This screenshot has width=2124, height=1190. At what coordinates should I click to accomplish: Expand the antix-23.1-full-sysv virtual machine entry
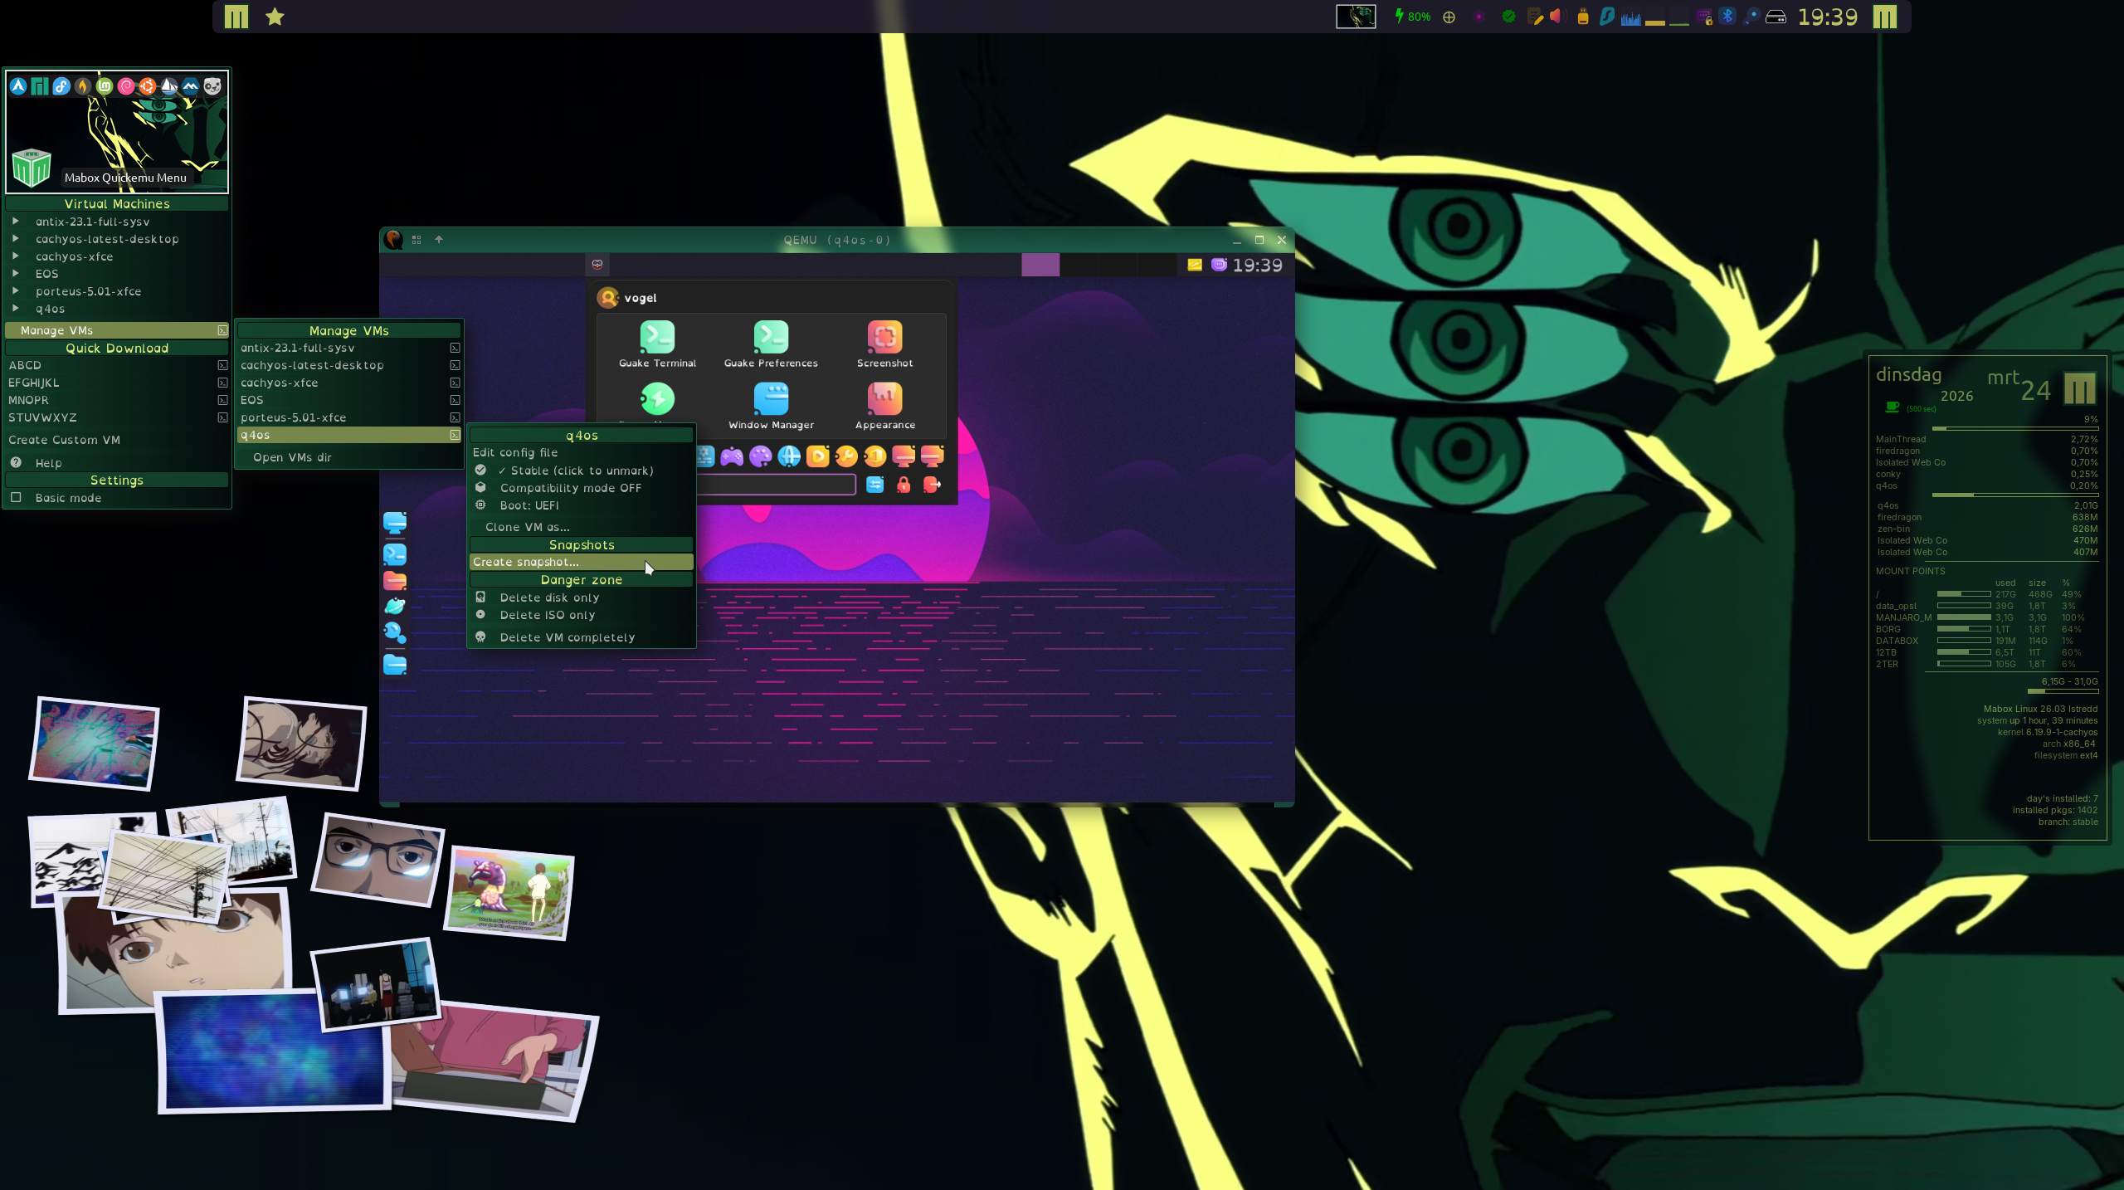pyautogui.click(x=92, y=222)
